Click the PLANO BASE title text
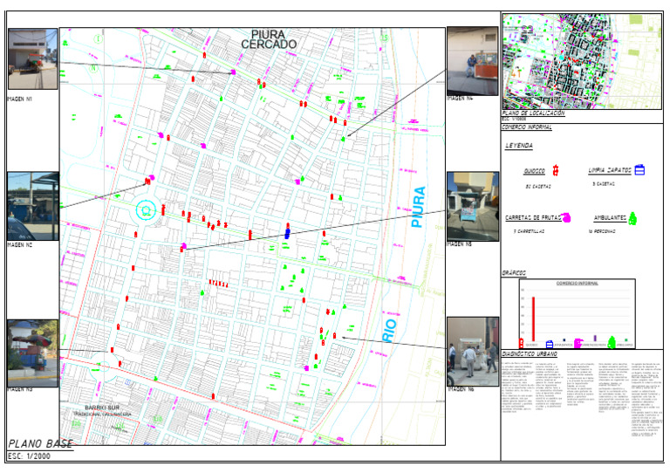Image resolution: width=670 pixels, height=473 pixels. [x=41, y=443]
